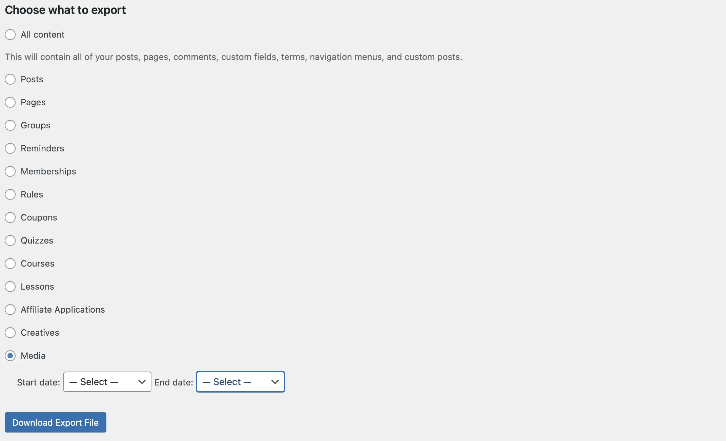Screen dimensions: 726x441
Task: Select the Coupons export option
Action: tap(10, 217)
